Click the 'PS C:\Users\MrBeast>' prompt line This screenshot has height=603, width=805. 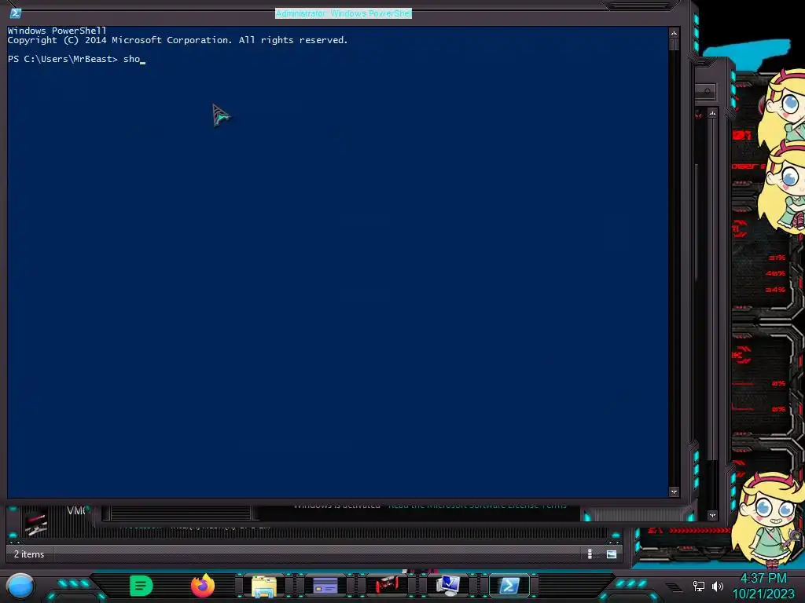[63, 59]
